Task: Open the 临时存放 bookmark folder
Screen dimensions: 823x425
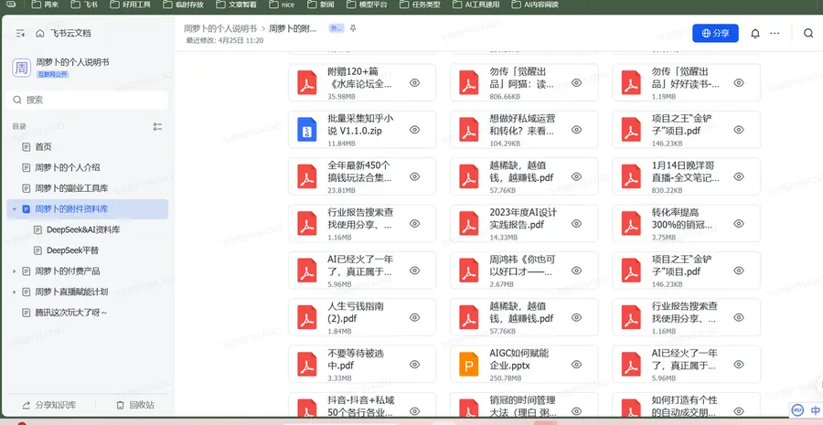Action: point(184,5)
